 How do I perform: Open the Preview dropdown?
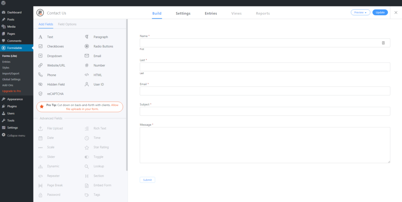[360, 12]
